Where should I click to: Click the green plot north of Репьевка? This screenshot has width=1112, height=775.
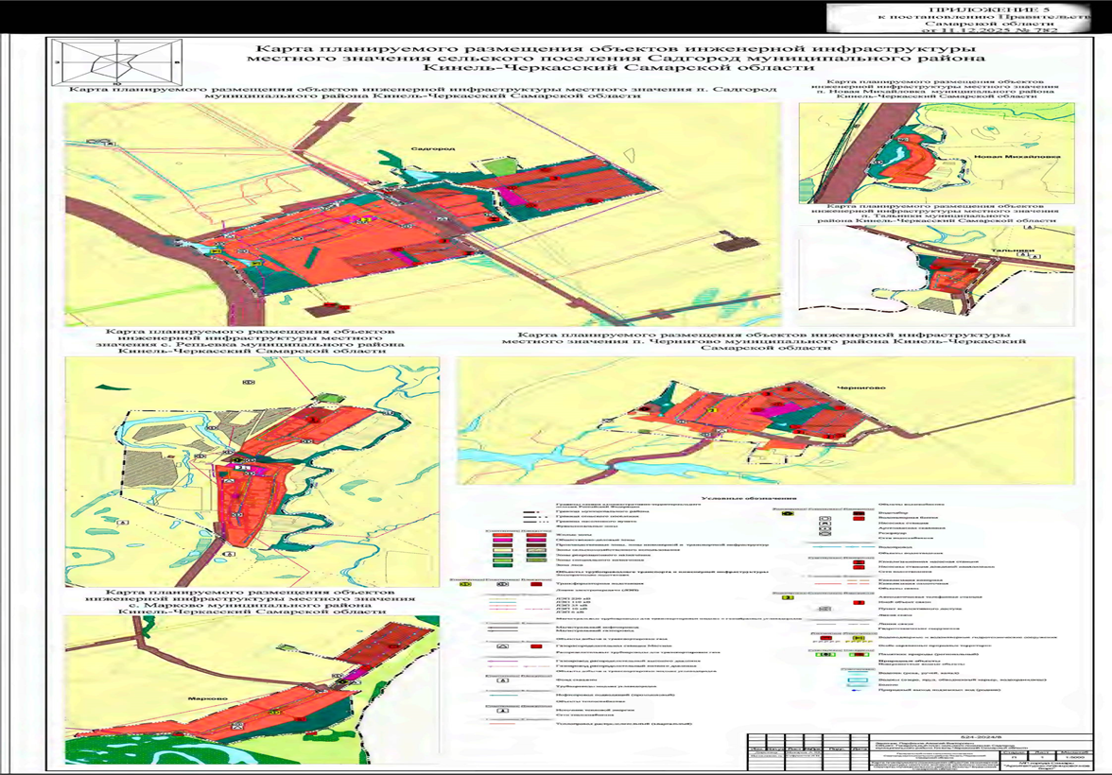click(325, 399)
